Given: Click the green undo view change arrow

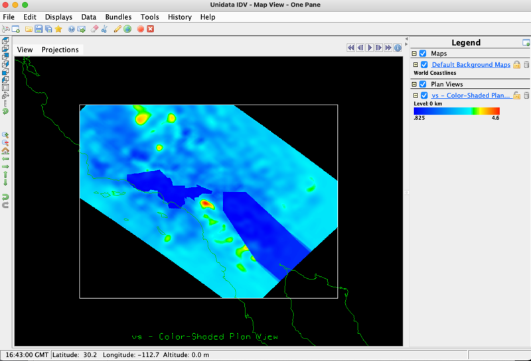Looking at the screenshot, I should [x=5, y=197].
